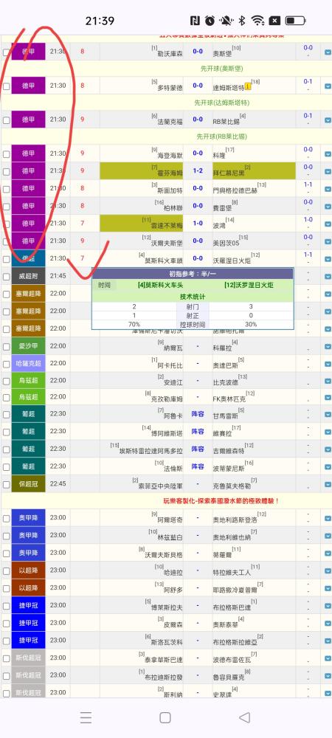Expand the blue arrow in the 索菲亞中央陸軍 row
332x738 pixels.
point(328,484)
